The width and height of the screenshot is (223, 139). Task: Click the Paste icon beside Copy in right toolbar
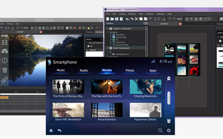[x=146, y=19]
